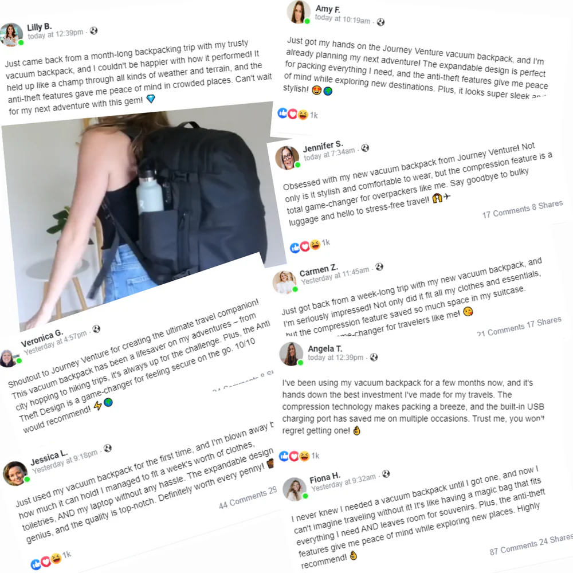Click the Angela T. name link
Viewport: 573px width, 573px height.
pos(325,348)
